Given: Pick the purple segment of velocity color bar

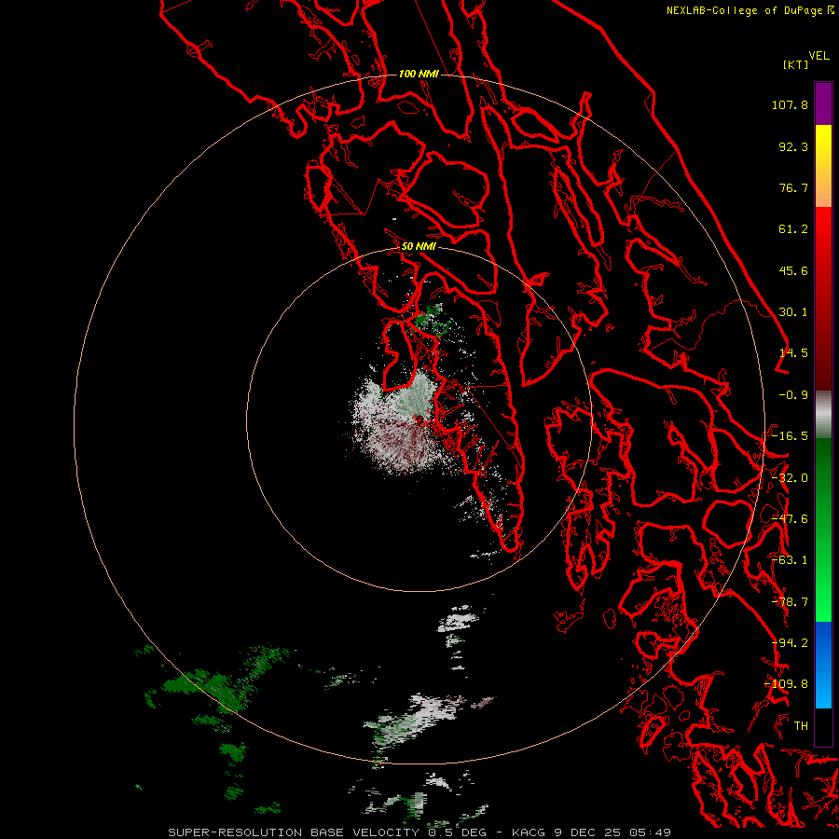Looking at the screenshot, I should 823,103.
